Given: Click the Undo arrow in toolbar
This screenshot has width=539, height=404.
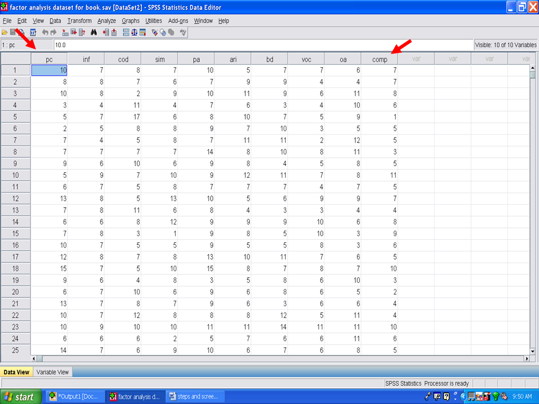Looking at the screenshot, I should click(x=45, y=33).
